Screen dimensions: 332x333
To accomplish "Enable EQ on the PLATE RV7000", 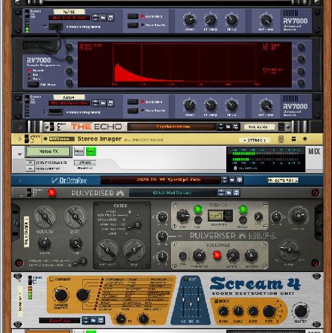I will [133, 16].
